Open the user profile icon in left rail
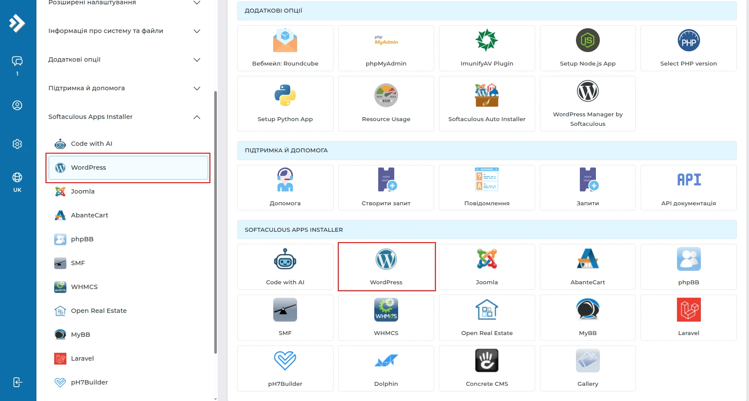This screenshot has width=749, height=401. pyautogui.click(x=17, y=105)
